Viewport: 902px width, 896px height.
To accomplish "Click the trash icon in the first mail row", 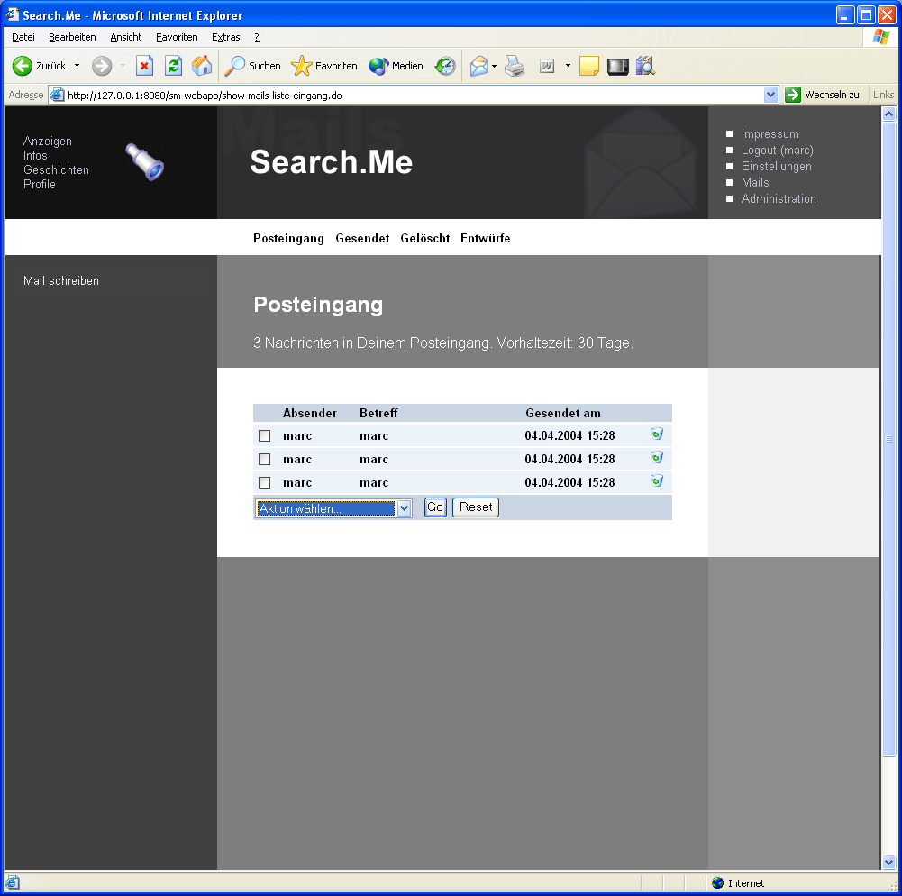I will click(x=657, y=434).
